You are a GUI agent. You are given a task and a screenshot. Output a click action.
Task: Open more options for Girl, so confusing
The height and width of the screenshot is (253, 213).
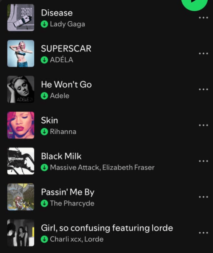click(x=203, y=233)
